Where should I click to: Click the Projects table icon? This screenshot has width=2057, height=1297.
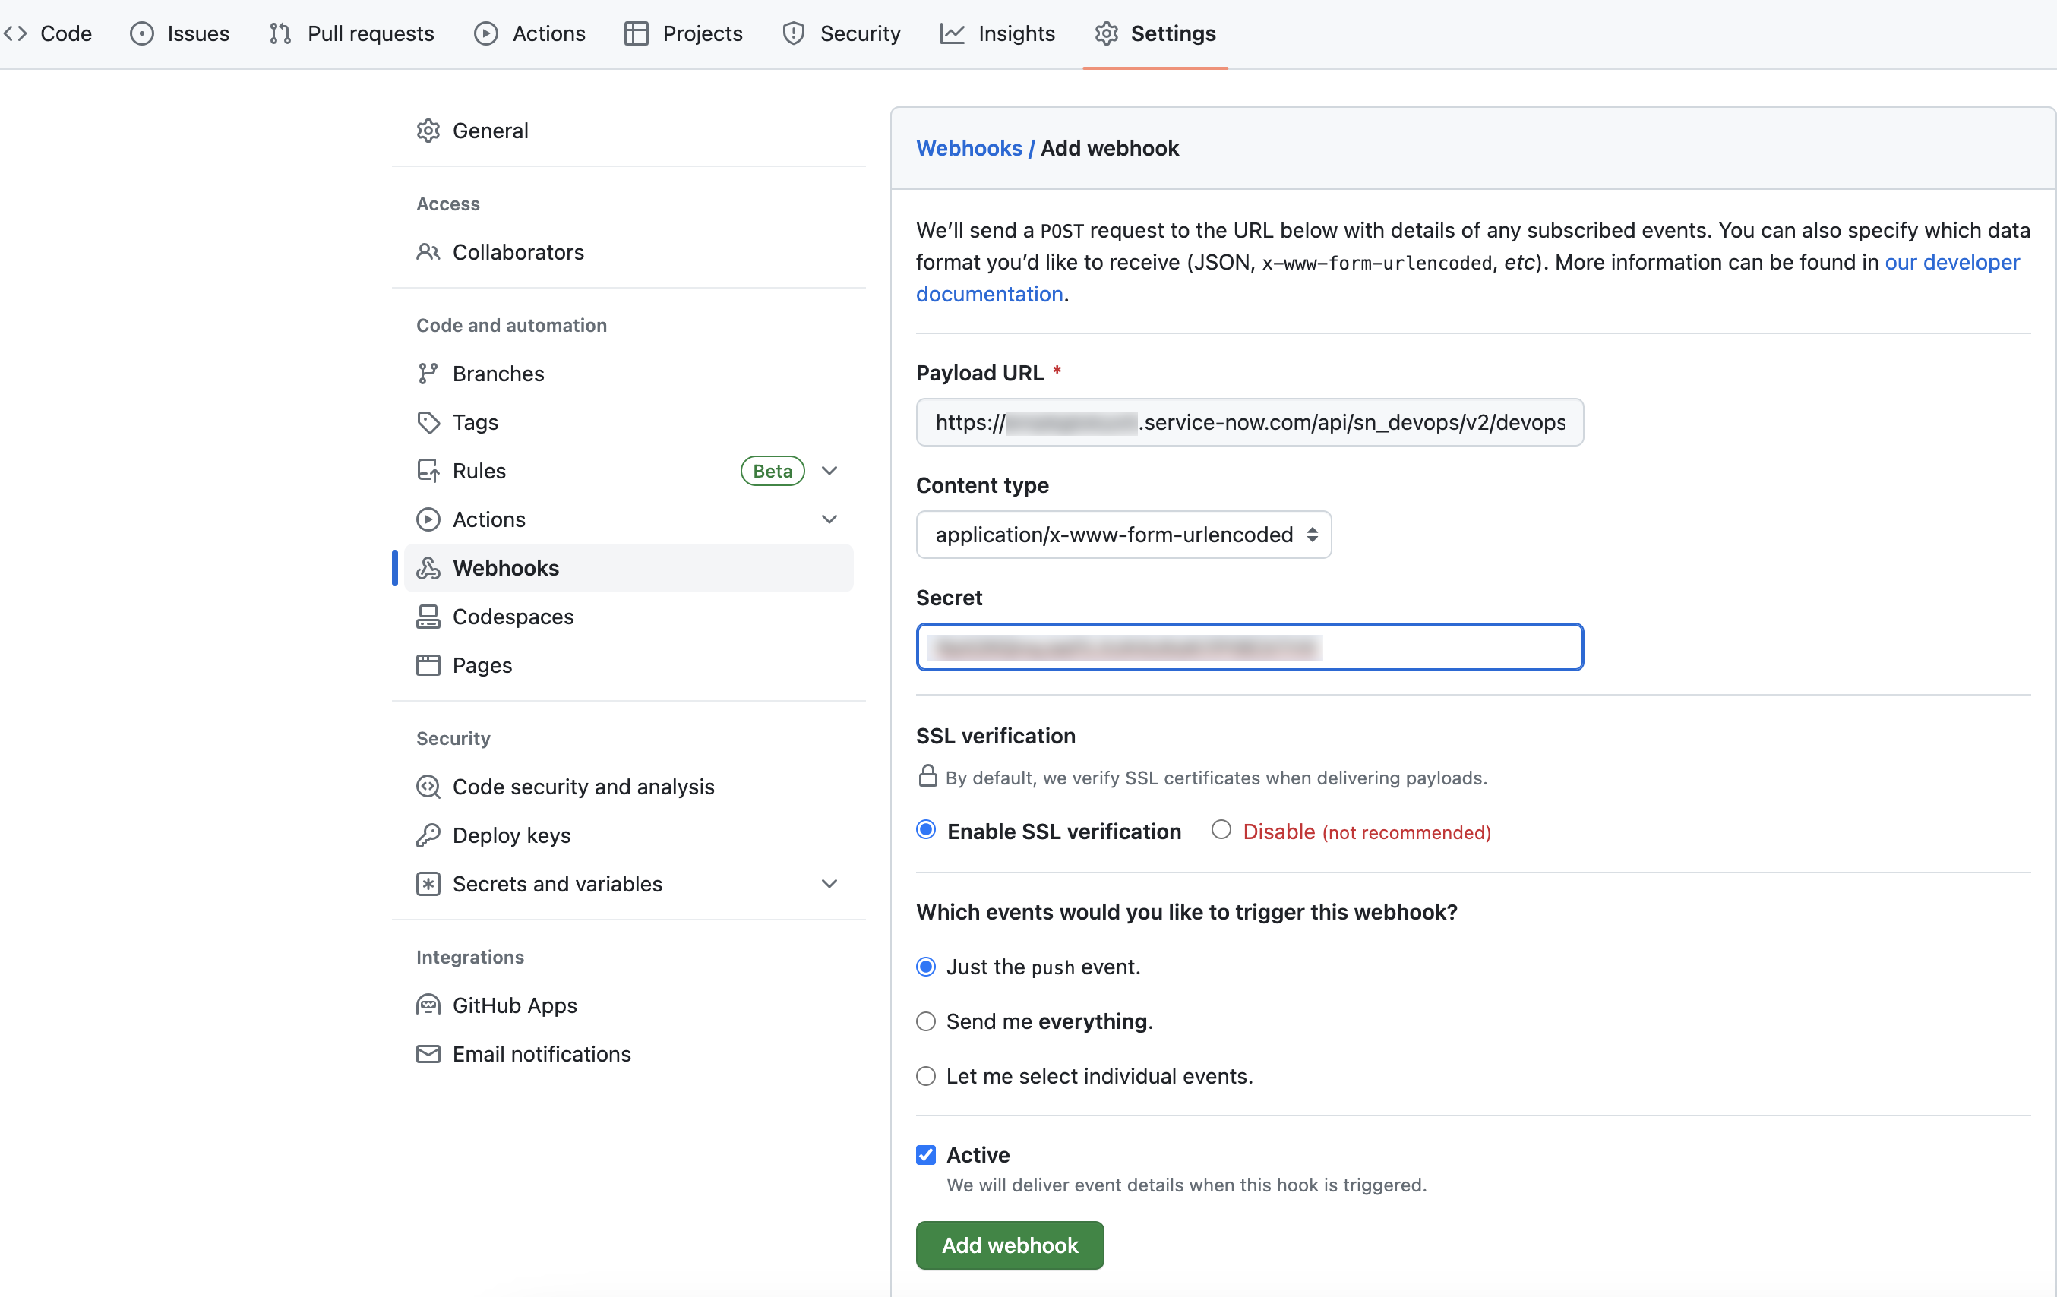tap(637, 33)
